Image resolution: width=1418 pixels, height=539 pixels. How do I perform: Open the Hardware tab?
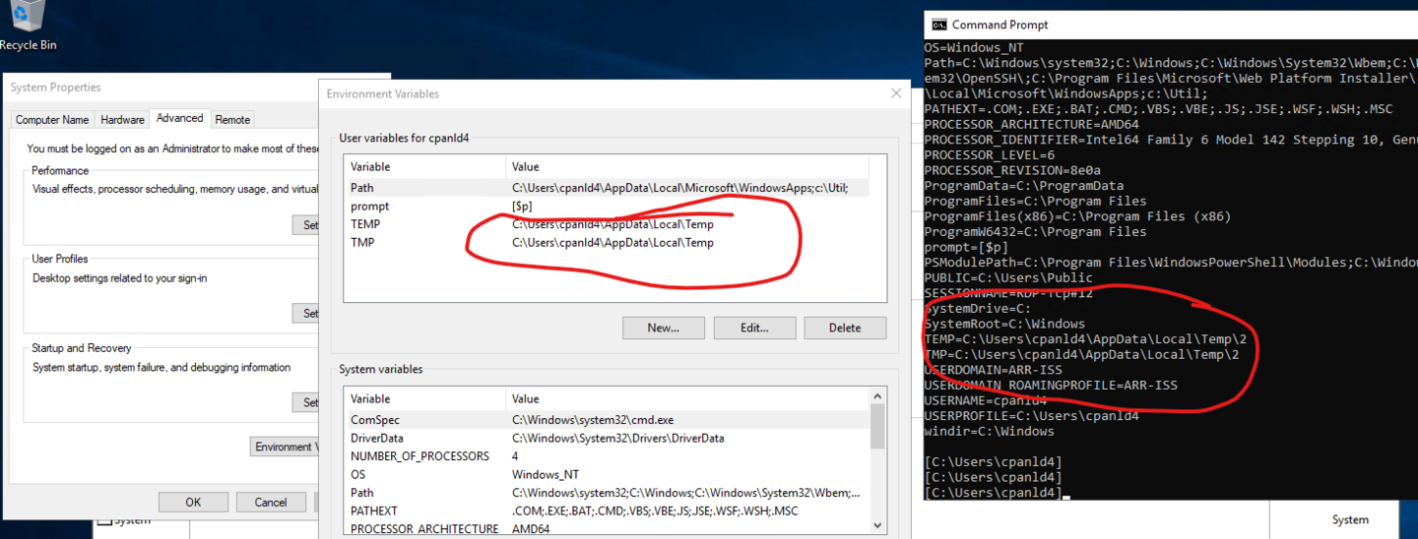click(x=122, y=120)
